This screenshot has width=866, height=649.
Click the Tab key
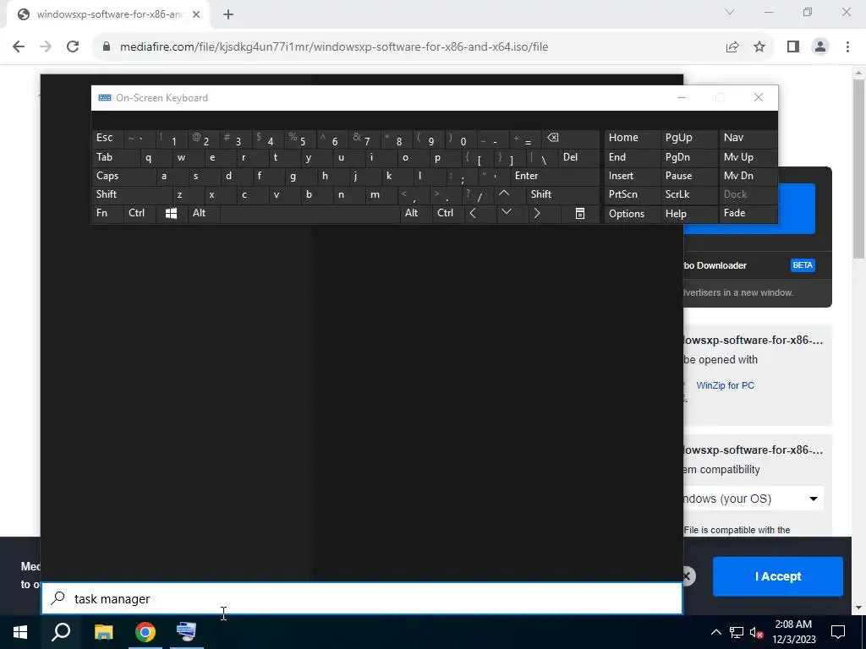pos(115,157)
